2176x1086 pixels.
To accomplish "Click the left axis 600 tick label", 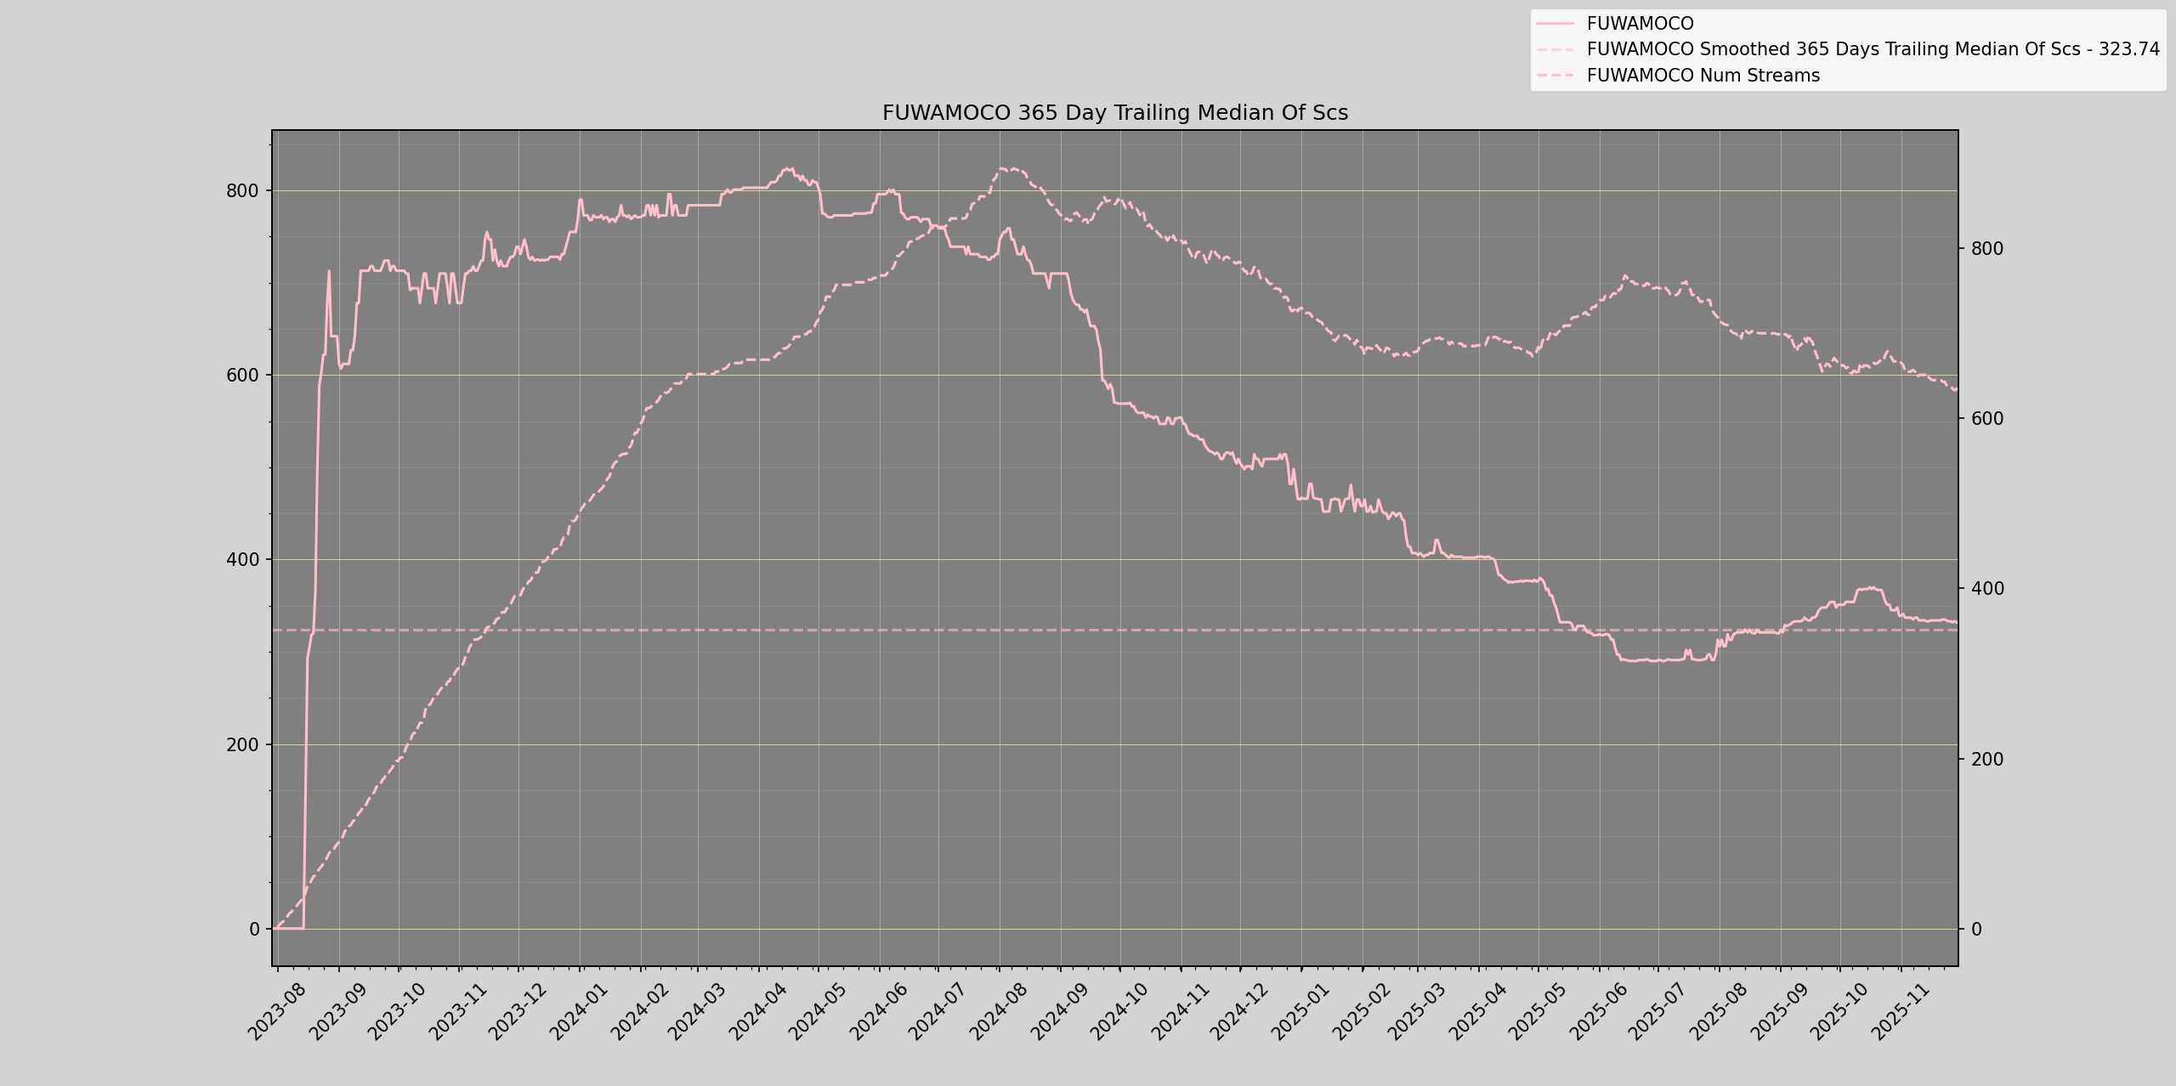I will click(x=242, y=376).
